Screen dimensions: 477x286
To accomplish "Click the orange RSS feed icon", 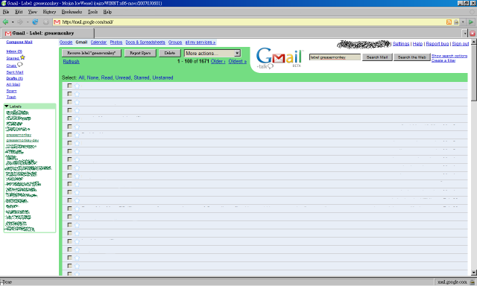I will pyautogui.click(x=449, y=22).
